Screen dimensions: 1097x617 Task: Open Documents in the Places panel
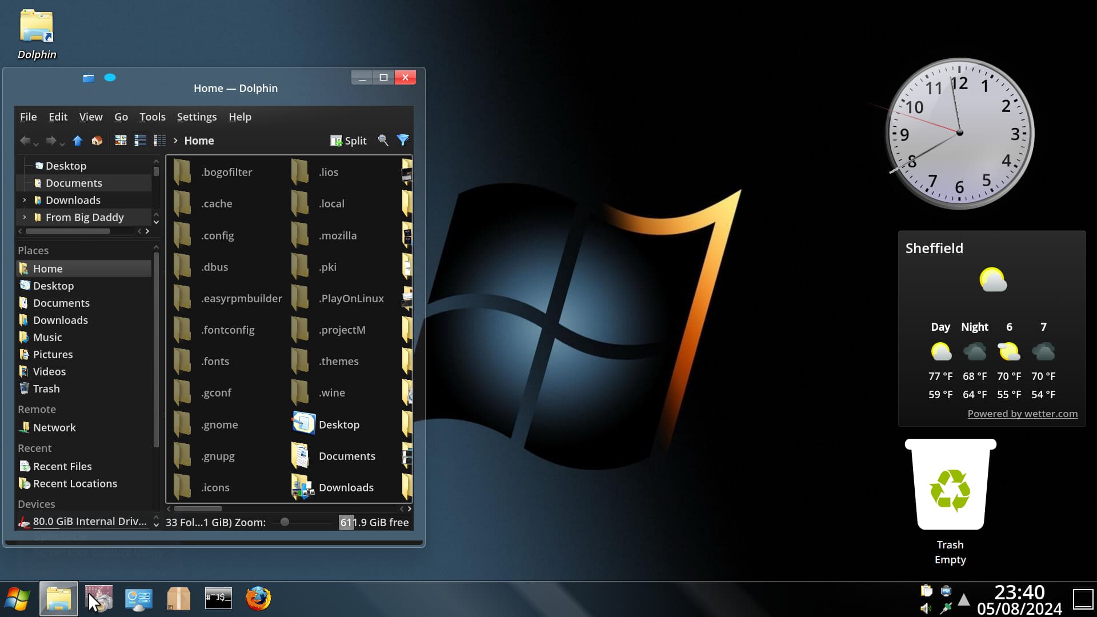(x=83, y=303)
